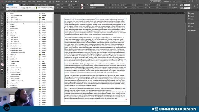
Task: Favorite the Bebas Neue font star
Action: tap(7, 18)
